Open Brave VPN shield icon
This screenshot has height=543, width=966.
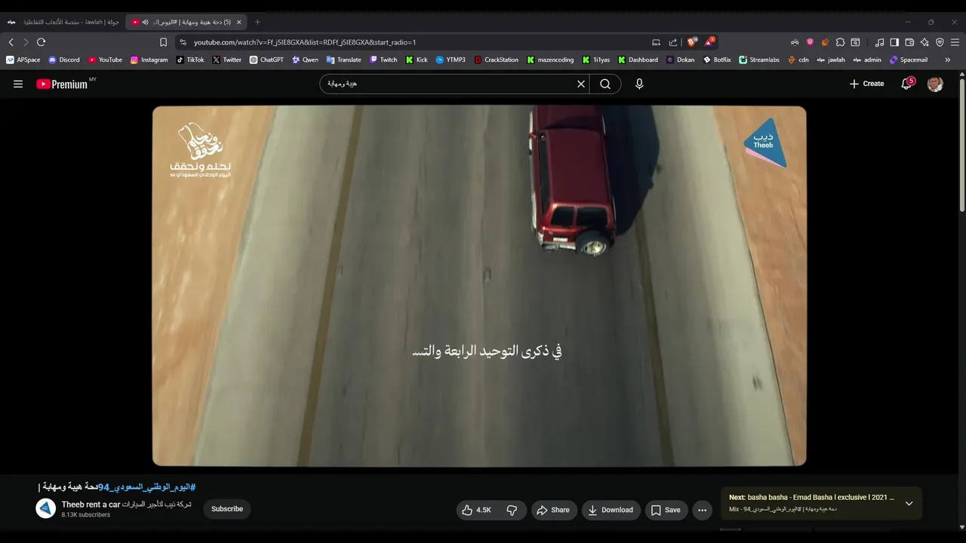(940, 42)
